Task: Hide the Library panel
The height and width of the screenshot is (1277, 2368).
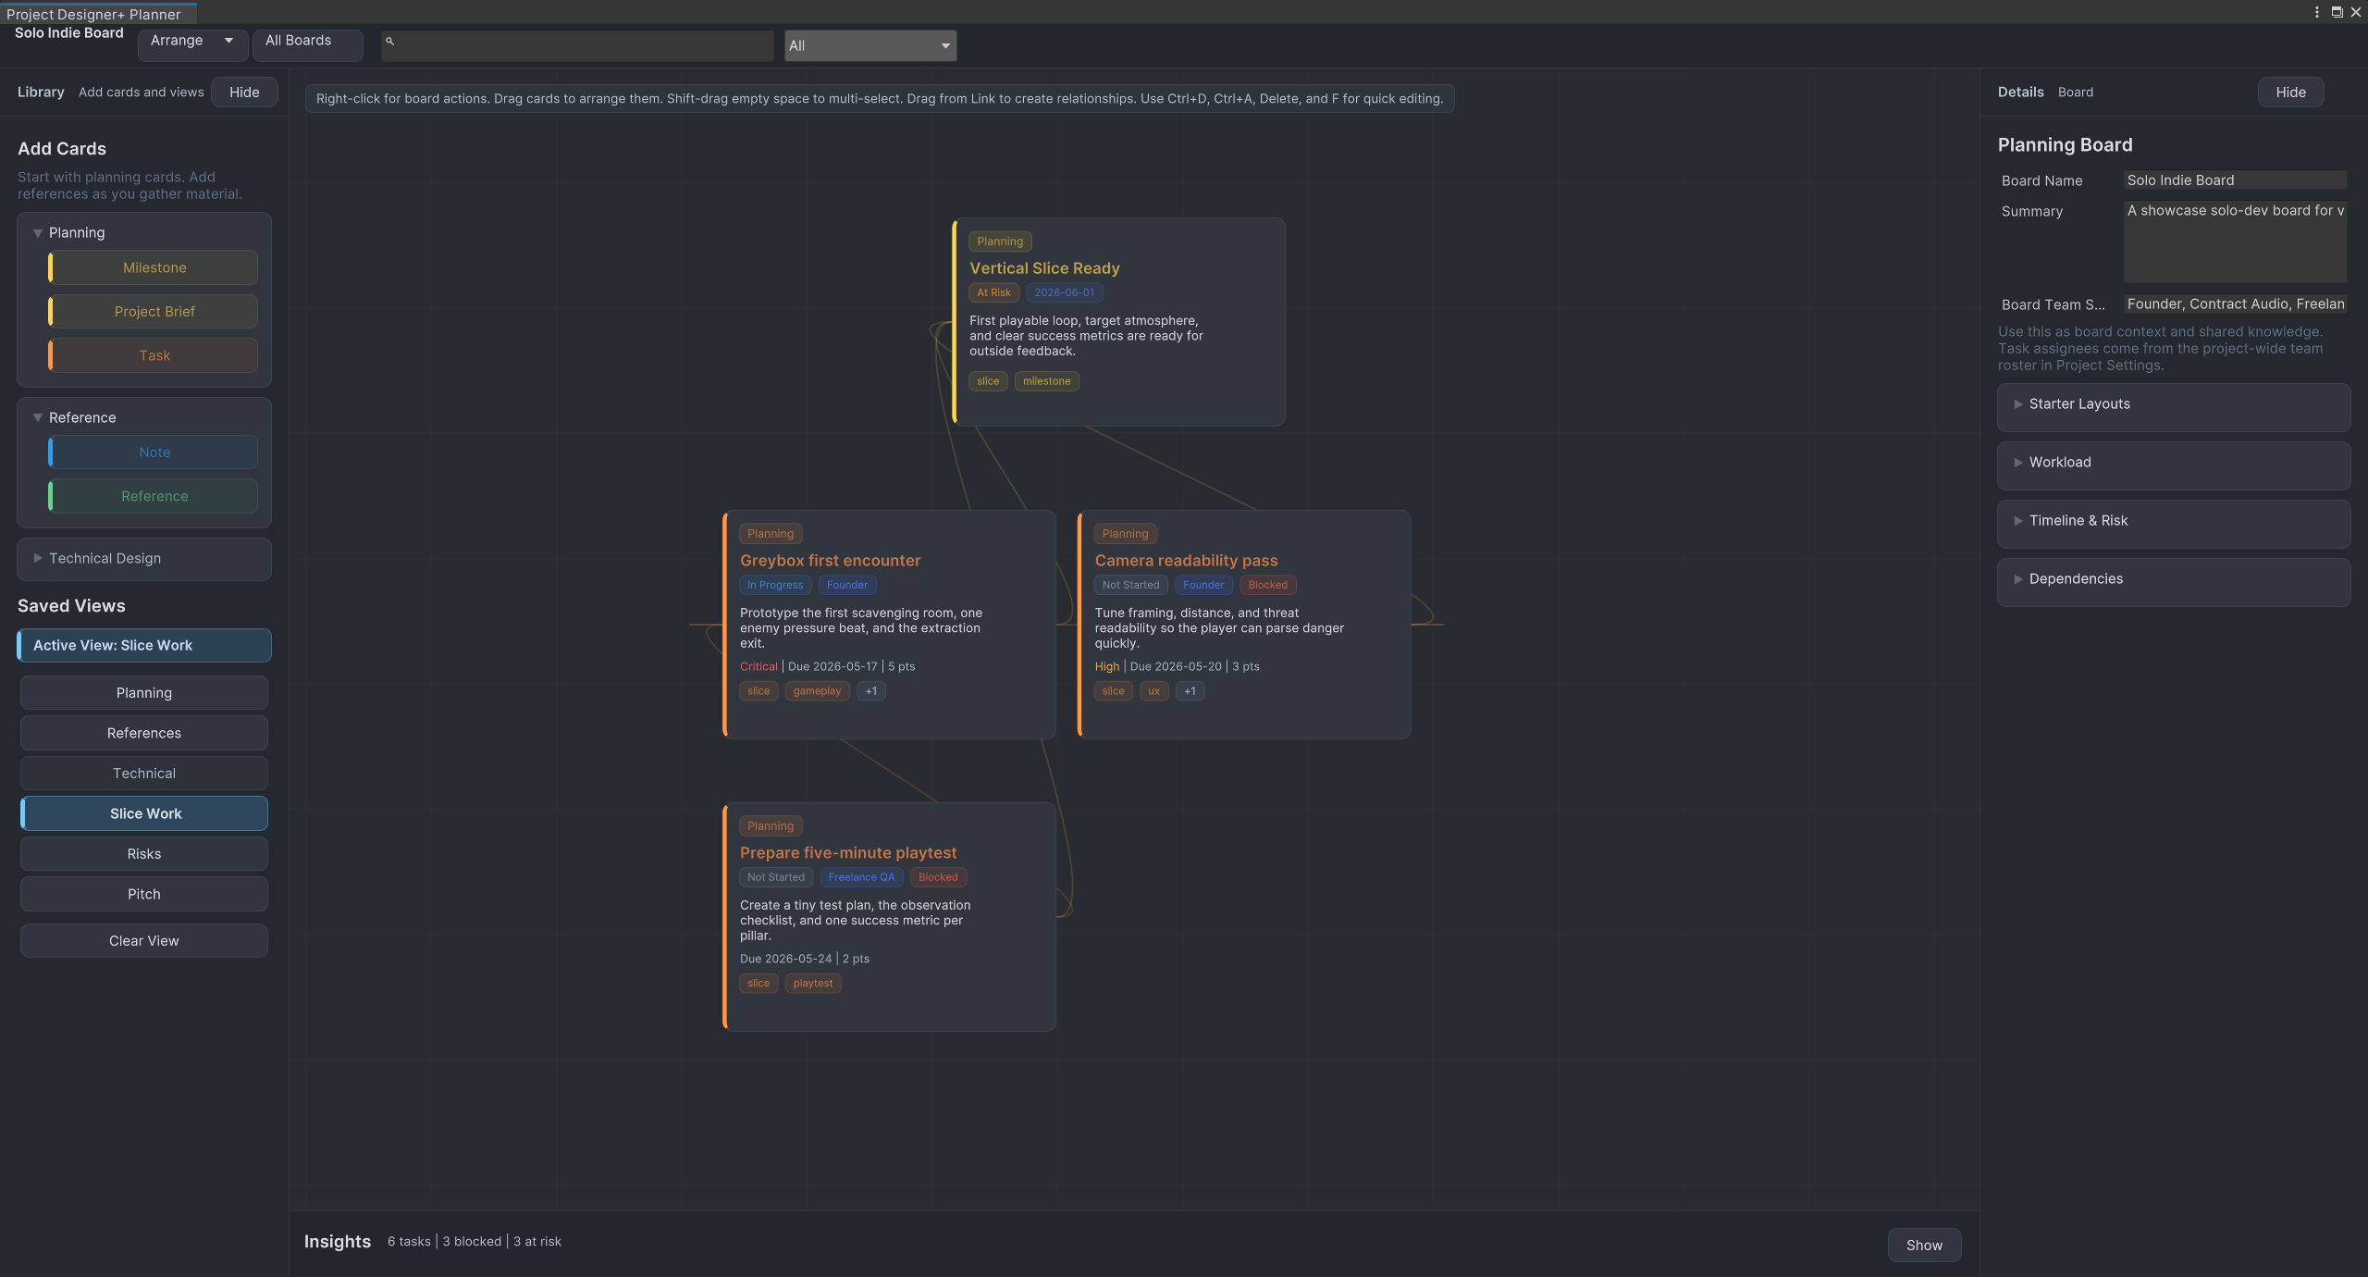Action: [x=244, y=93]
